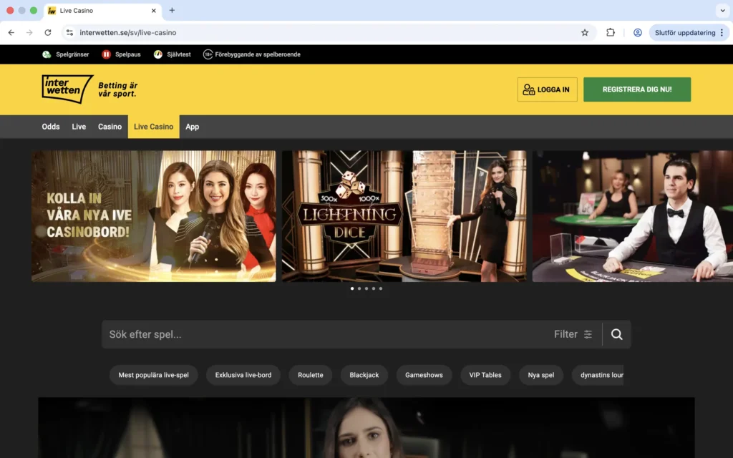Enable the Blackjack filter chip
The width and height of the screenshot is (733, 458).
[x=364, y=374]
